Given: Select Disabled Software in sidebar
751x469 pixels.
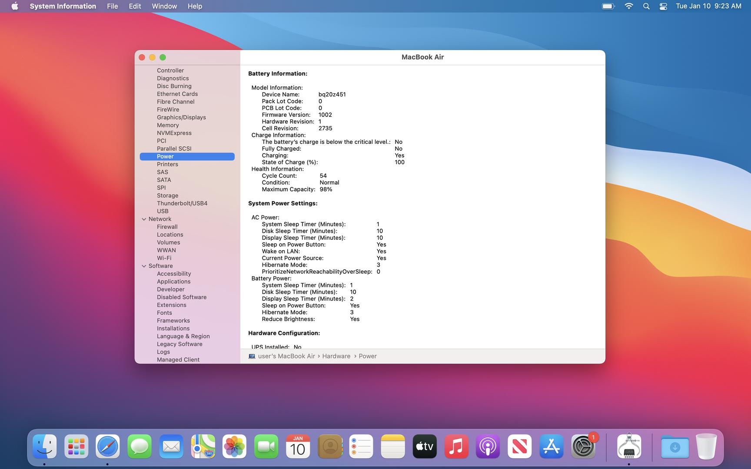Looking at the screenshot, I should tap(182, 297).
